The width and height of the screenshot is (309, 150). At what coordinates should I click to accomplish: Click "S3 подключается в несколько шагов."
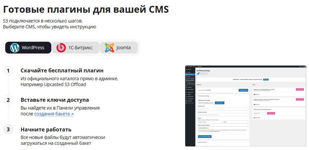point(43,21)
